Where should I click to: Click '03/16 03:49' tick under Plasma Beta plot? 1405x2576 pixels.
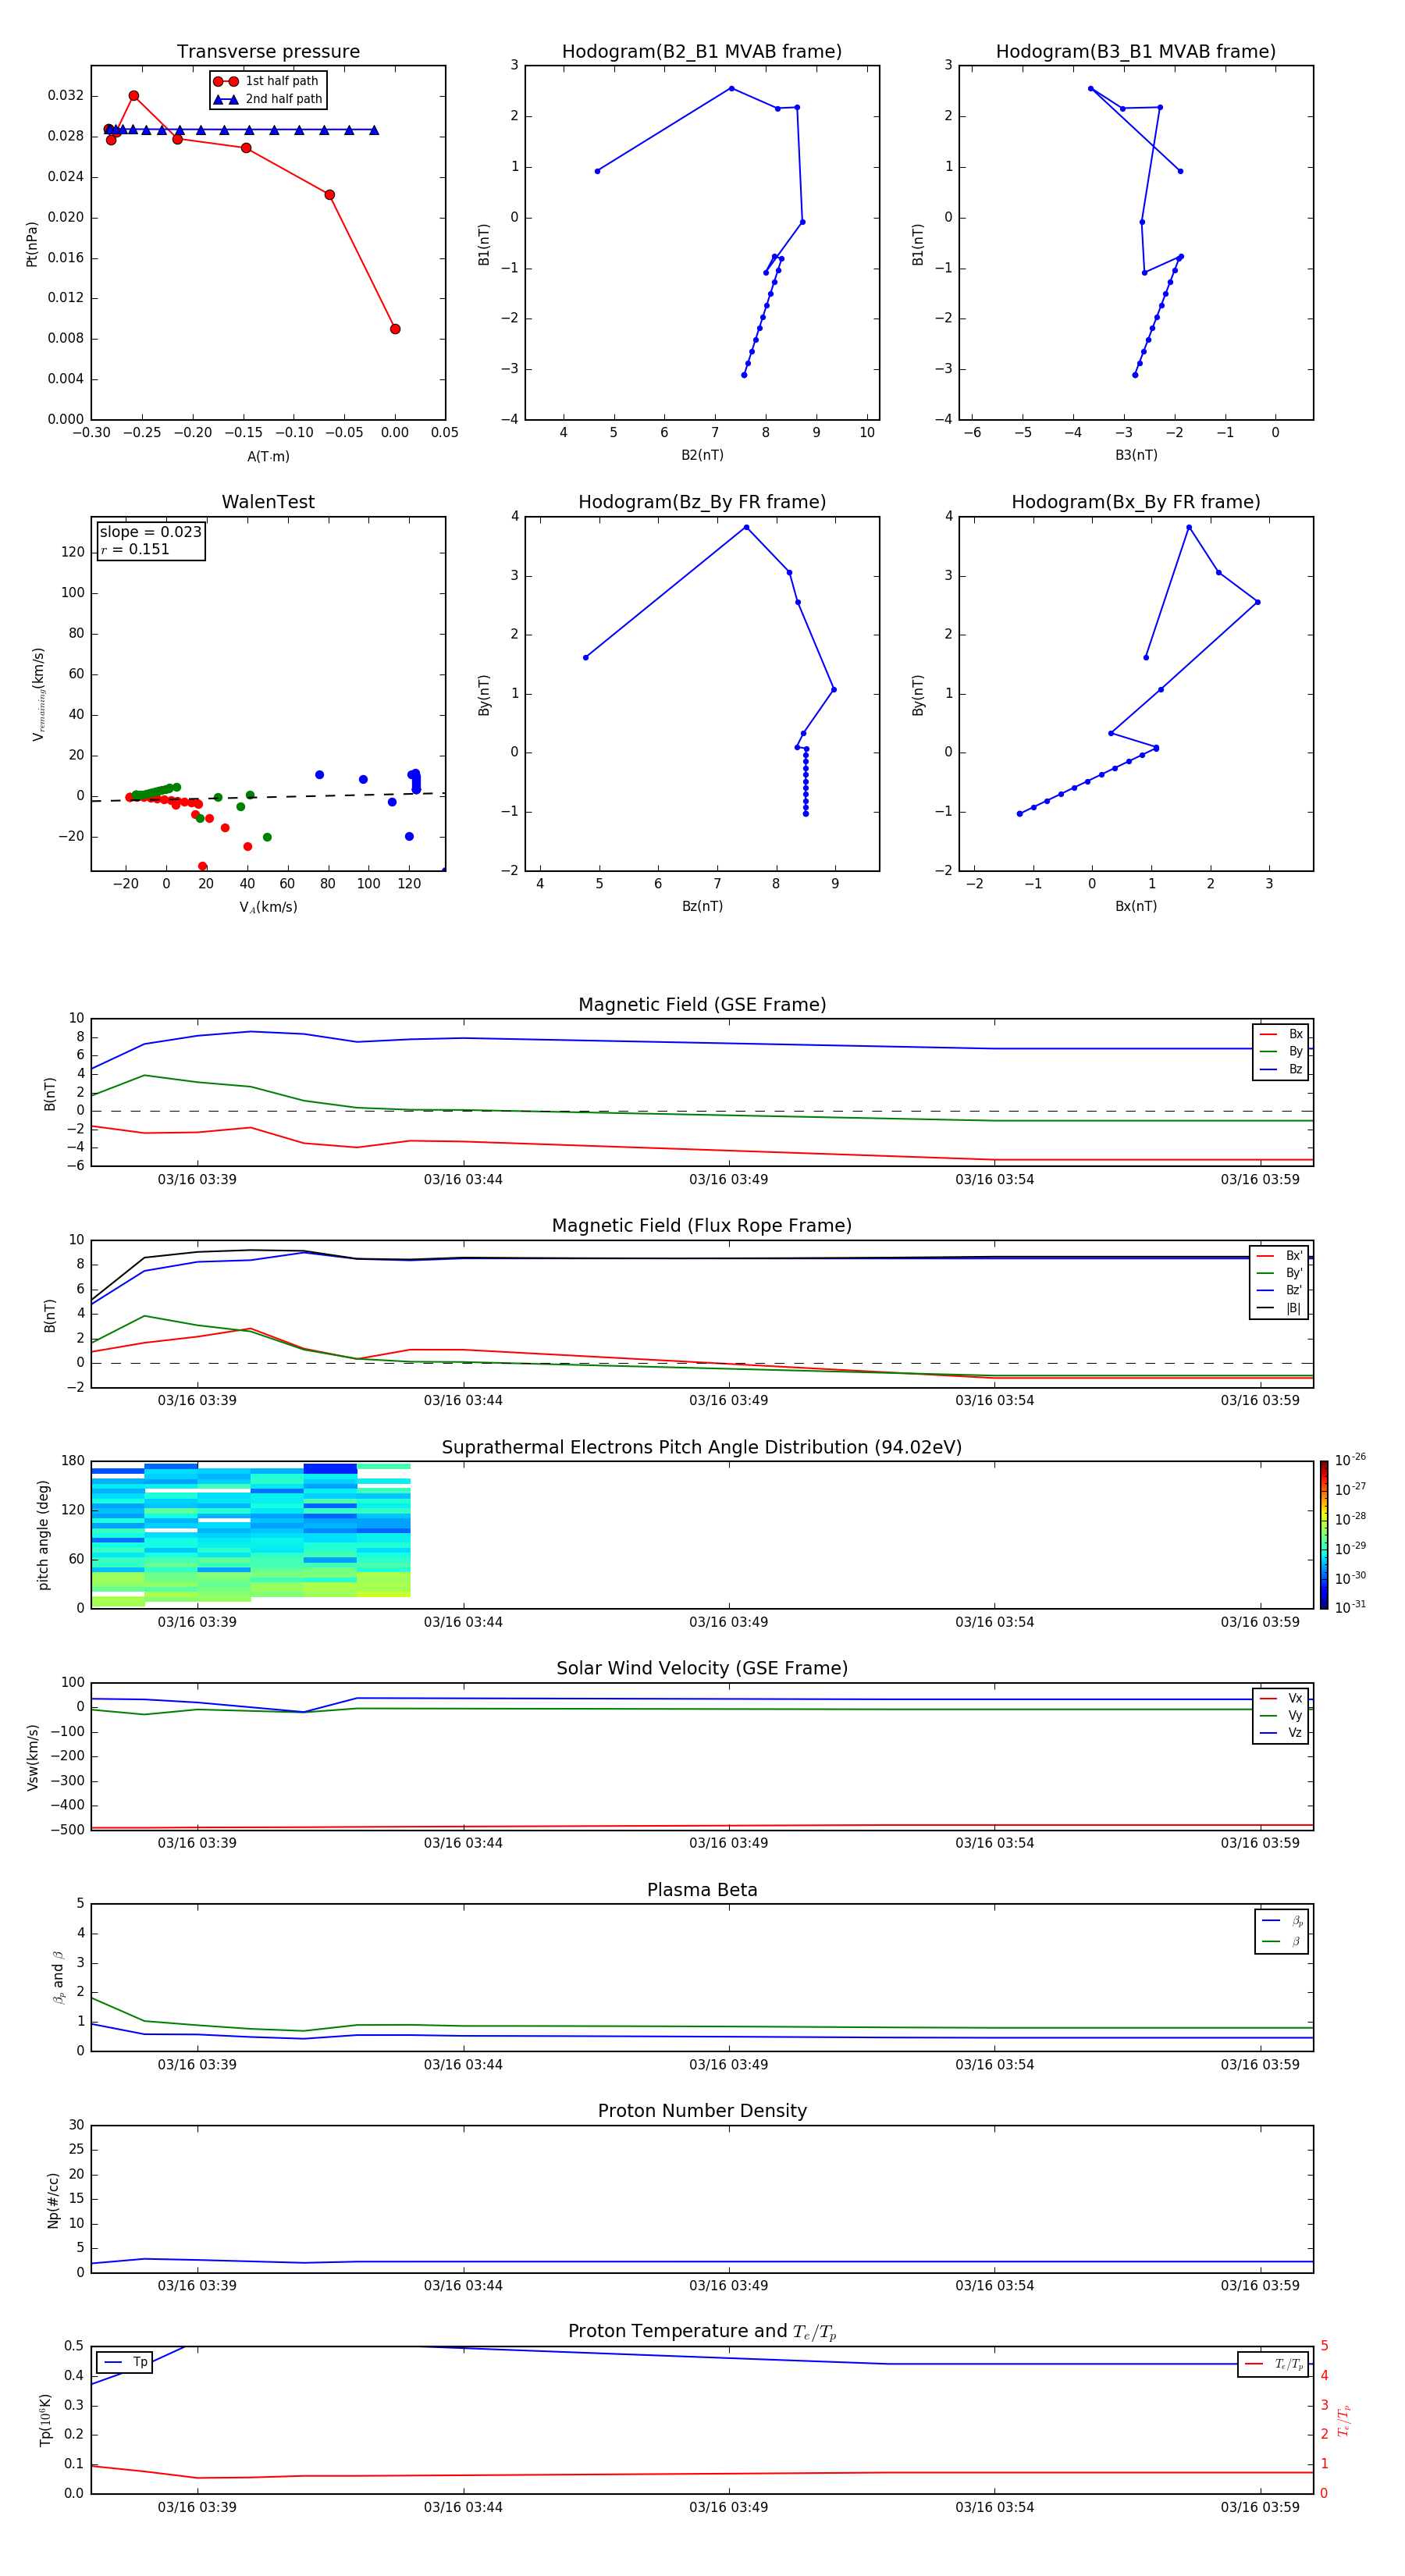click(x=729, y=2064)
